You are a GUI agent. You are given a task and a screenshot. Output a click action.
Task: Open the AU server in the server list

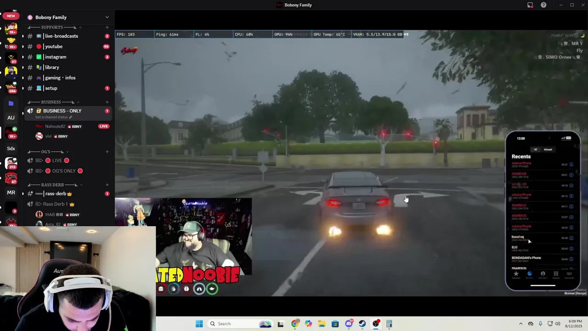pos(11,118)
